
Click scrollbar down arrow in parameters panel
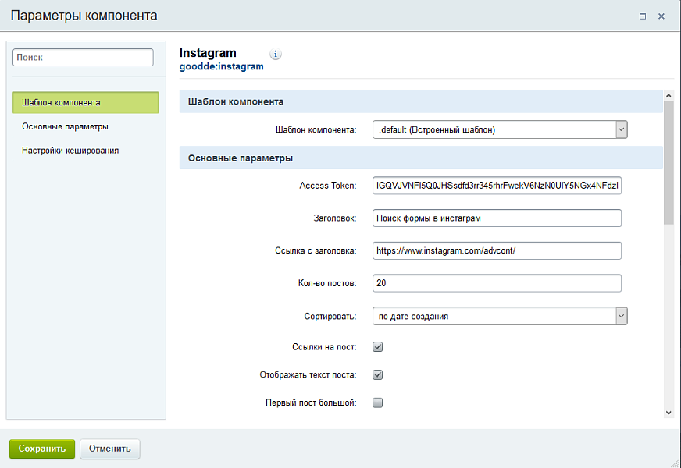[x=669, y=412]
